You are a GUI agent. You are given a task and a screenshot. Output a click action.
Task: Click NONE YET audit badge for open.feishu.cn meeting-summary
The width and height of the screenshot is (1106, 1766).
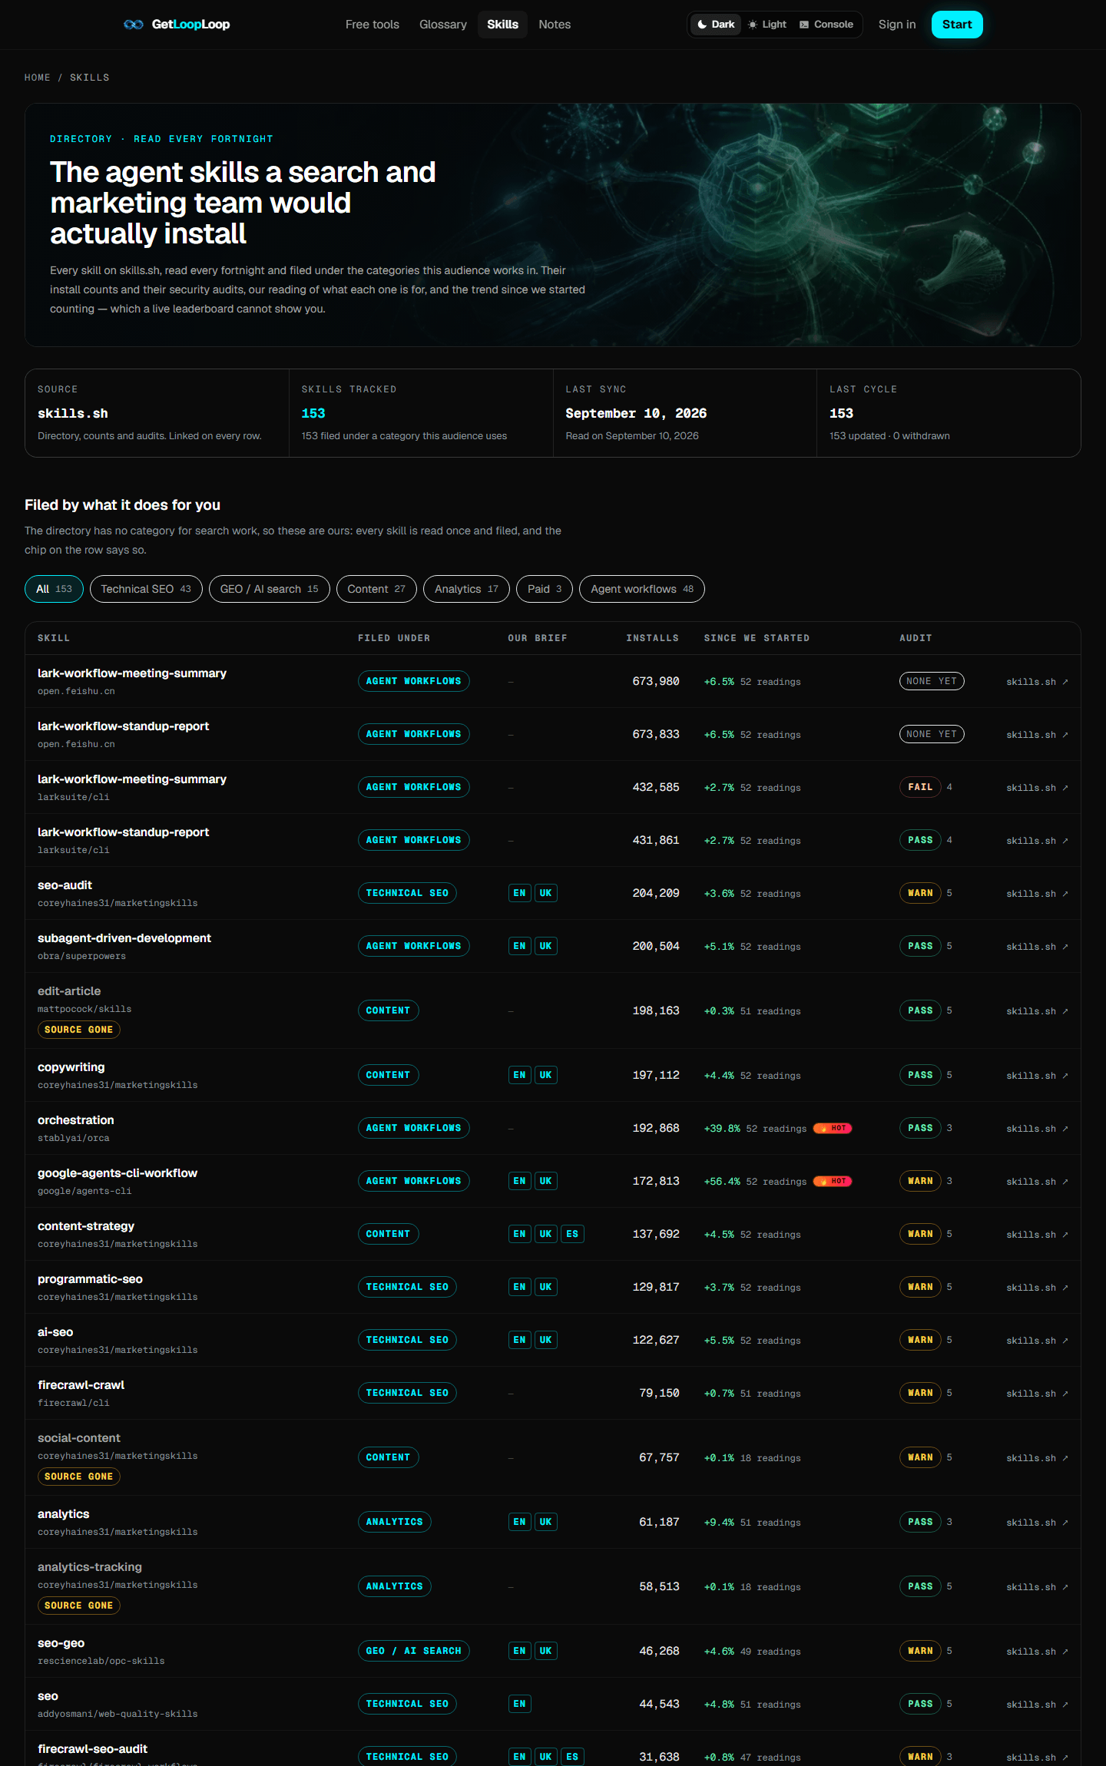[932, 681]
